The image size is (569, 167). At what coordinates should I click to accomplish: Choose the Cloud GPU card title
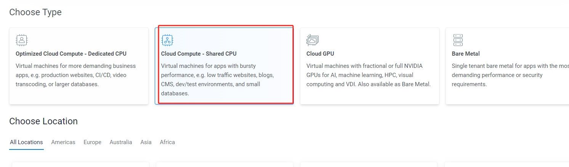[320, 54]
